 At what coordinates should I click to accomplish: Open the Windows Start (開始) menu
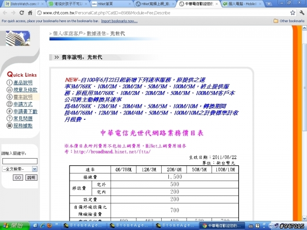coord(14,226)
